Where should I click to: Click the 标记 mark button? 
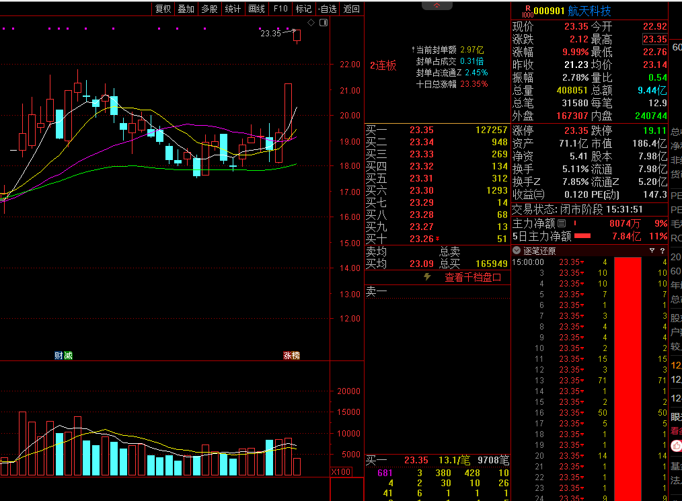click(303, 9)
